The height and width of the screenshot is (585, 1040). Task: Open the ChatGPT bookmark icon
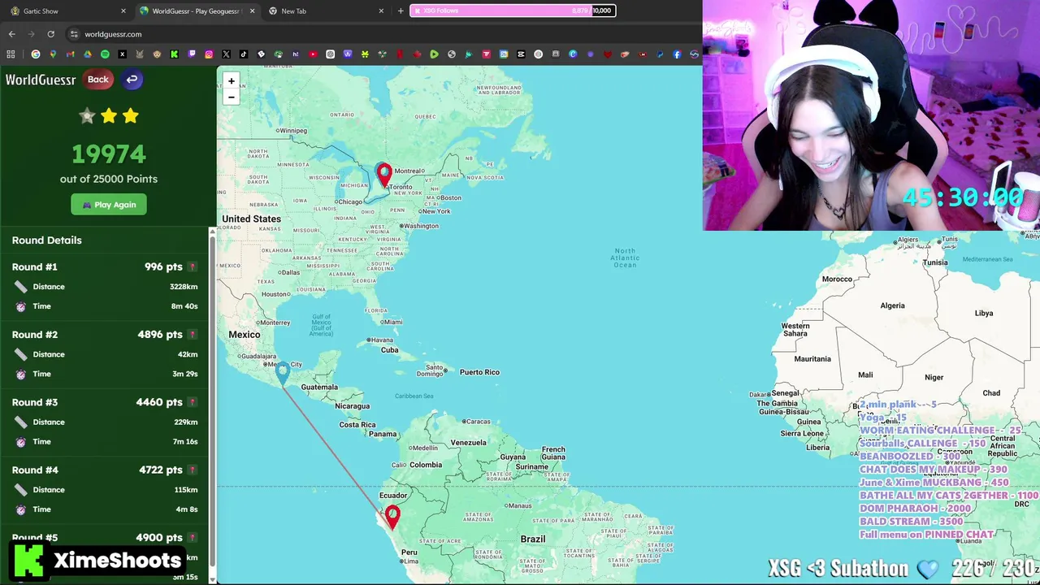tap(330, 54)
